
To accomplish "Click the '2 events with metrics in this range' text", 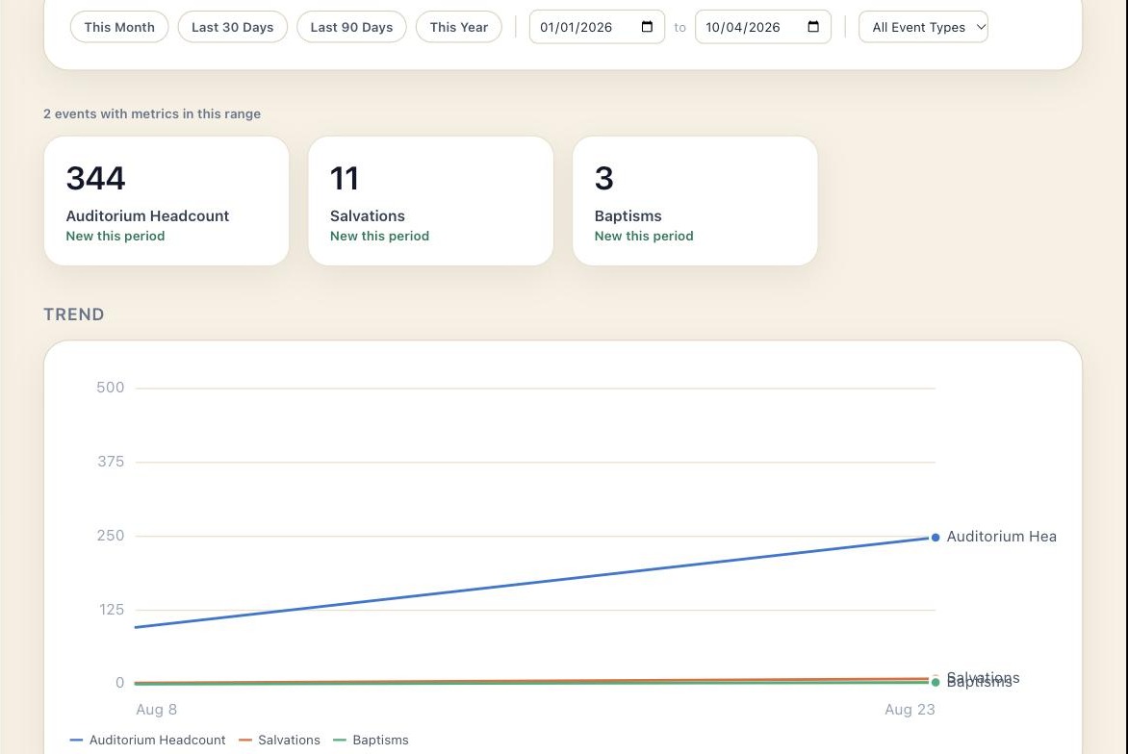I will [x=152, y=113].
